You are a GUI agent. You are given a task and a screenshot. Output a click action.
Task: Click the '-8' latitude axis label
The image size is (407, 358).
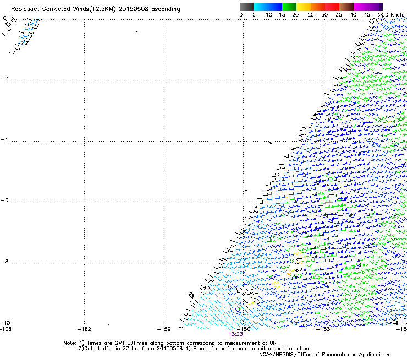pyautogui.click(x=4, y=262)
